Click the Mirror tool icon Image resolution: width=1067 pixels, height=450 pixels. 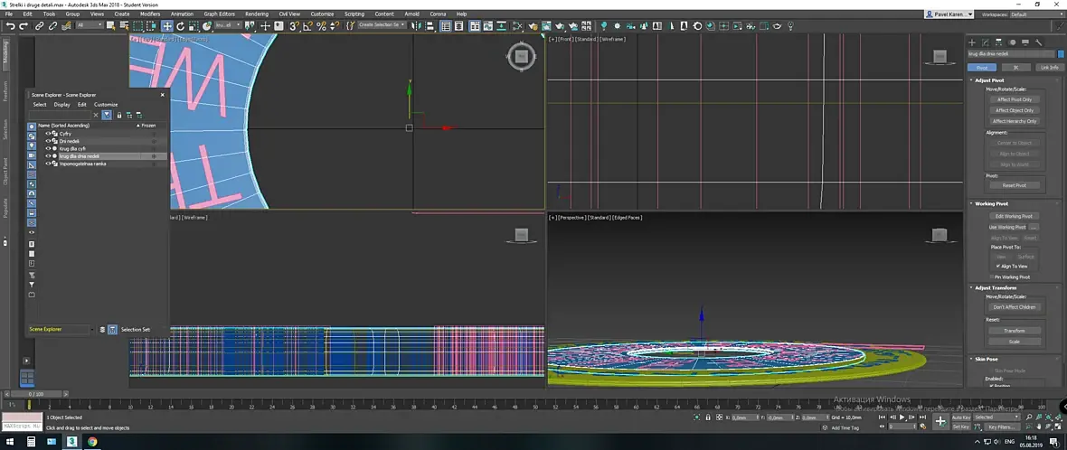417,26
